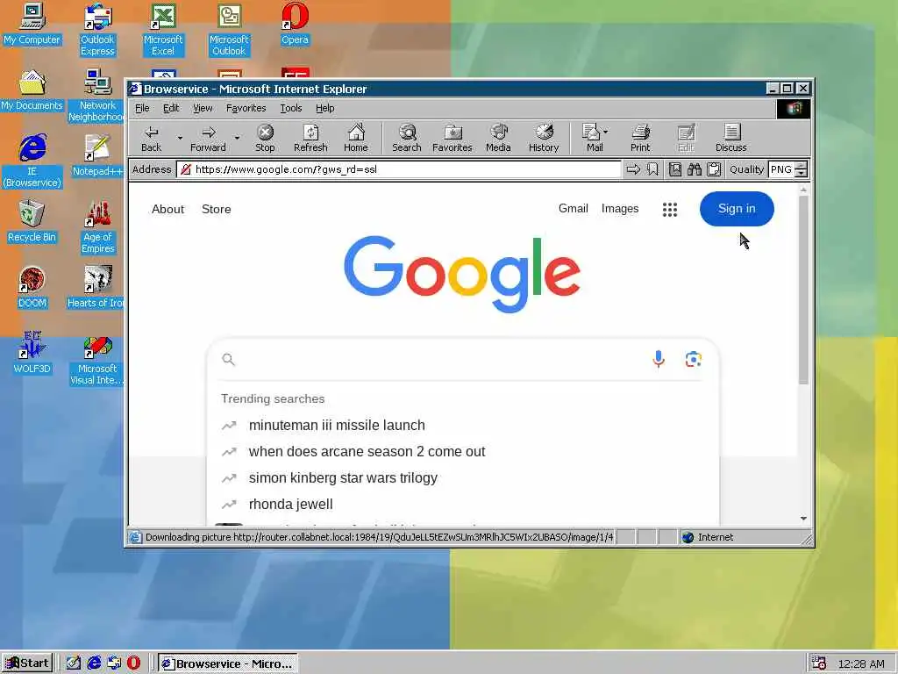Image resolution: width=898 pixels, height=674 pixels.
Task: Launch Internet Explorer from quick launch bar
Action: click(94, 663)
